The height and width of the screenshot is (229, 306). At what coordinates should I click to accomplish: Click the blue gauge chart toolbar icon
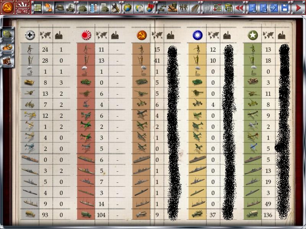click(x=93, y=8)
